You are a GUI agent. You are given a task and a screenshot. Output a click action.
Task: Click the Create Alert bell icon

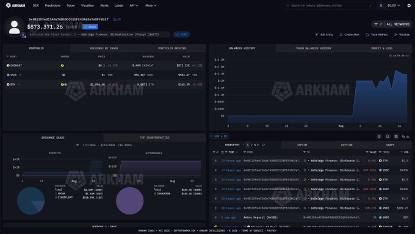click(x=341, y=35)
